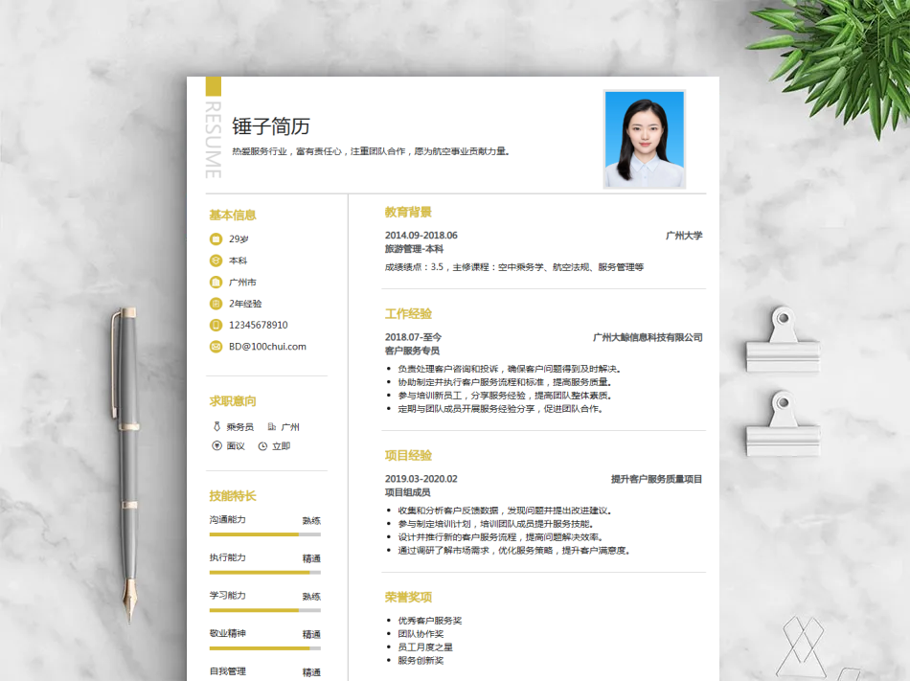Click the award item 优秀客户服务奖

coord(430,620)
